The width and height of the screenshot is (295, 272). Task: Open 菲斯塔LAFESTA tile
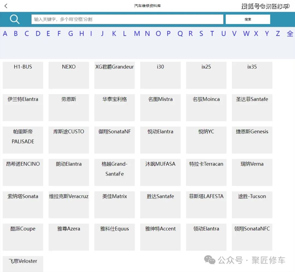click(206, 205)
